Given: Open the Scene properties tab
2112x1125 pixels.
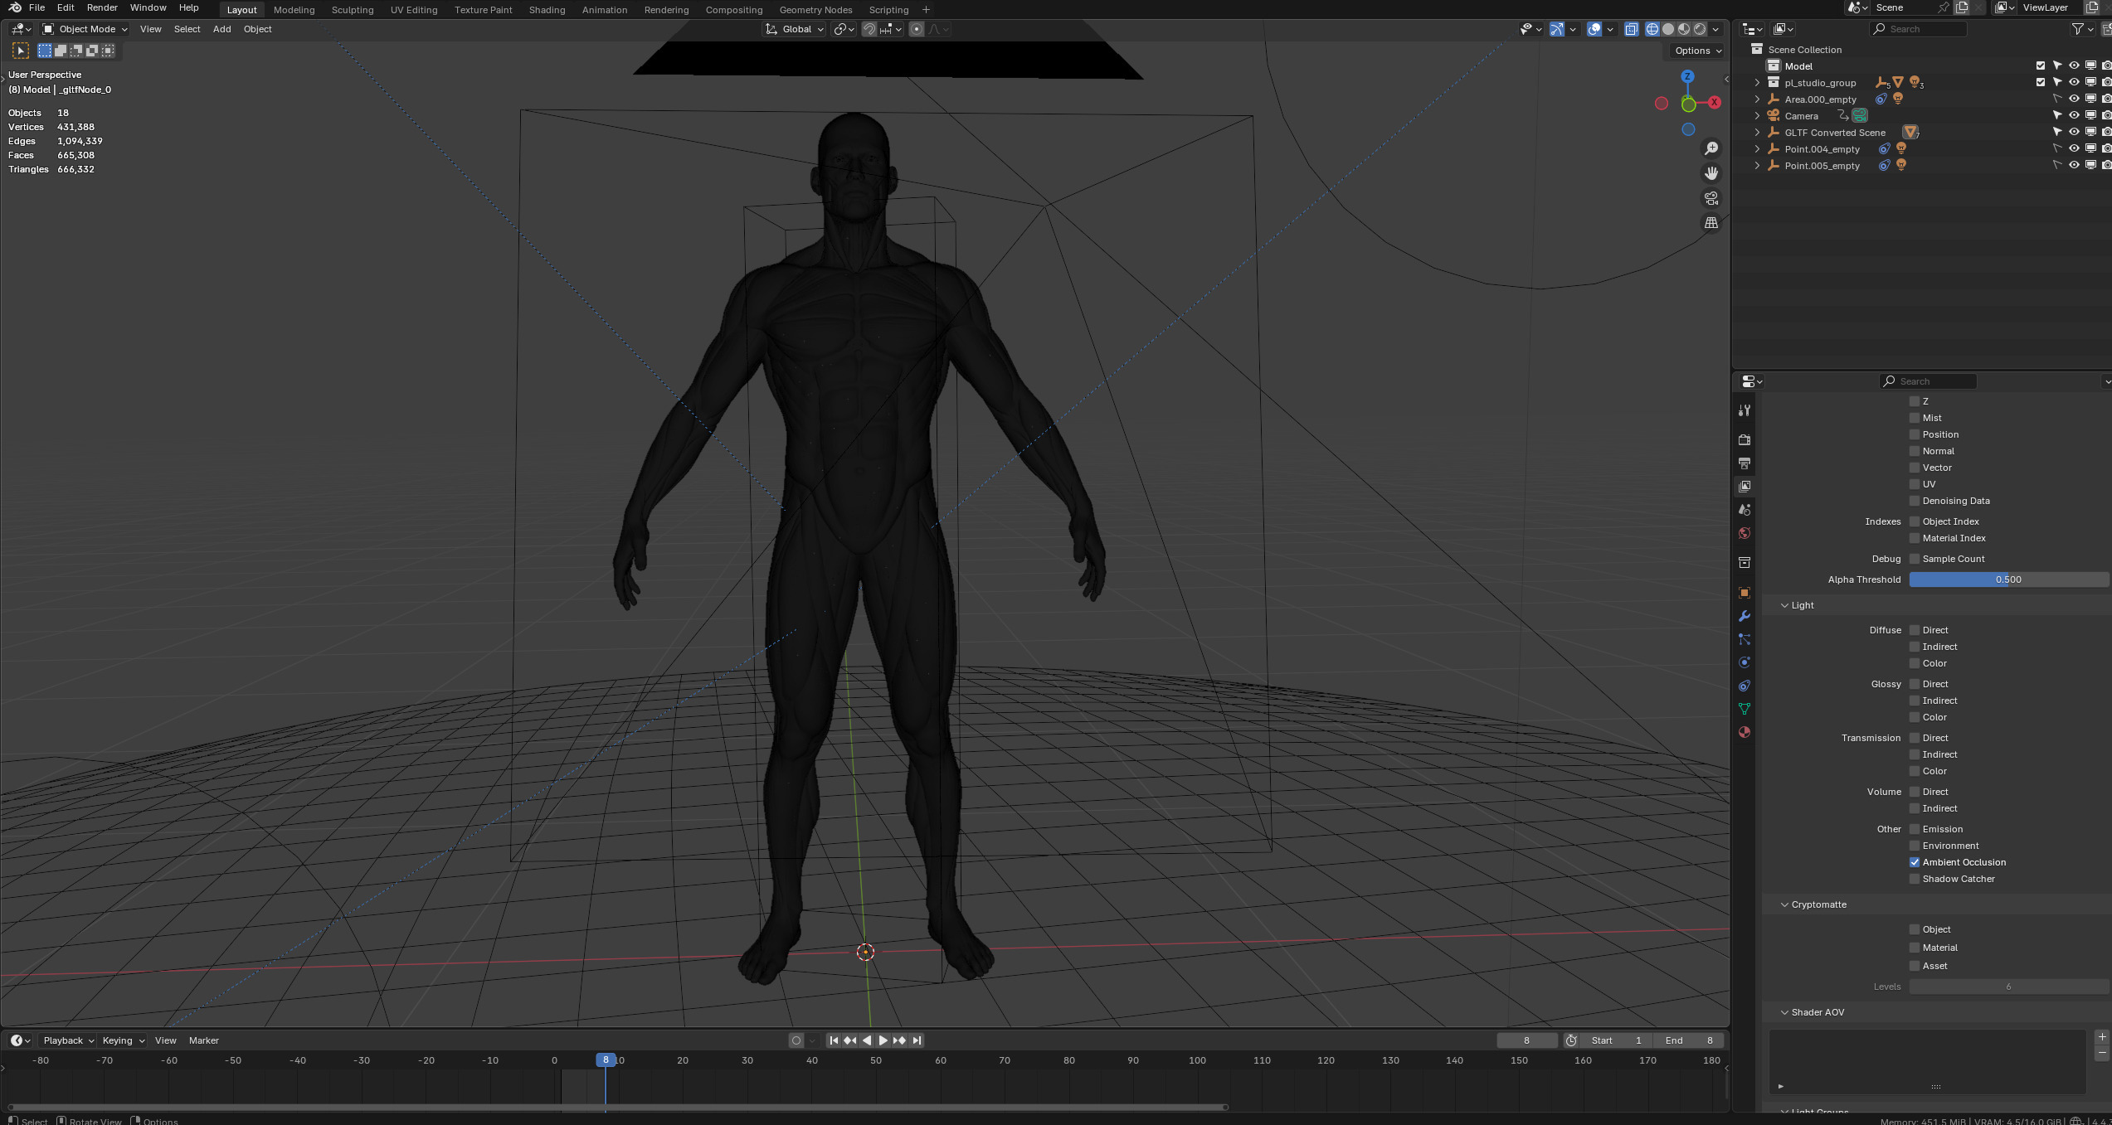Looking at the screenshot, I should tap(1745, 509).
